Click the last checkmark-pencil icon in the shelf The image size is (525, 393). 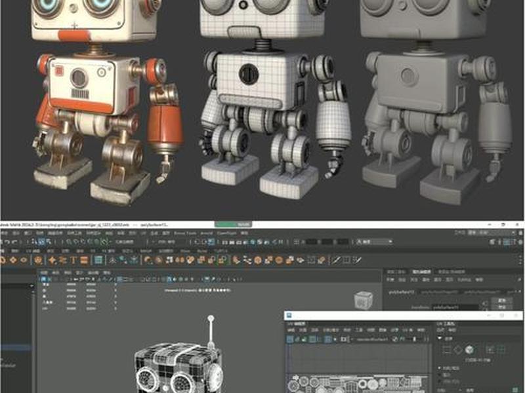(357, 260)
